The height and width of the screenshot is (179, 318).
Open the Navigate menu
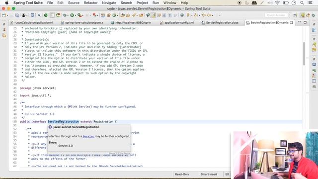click(x=109, y=3)
